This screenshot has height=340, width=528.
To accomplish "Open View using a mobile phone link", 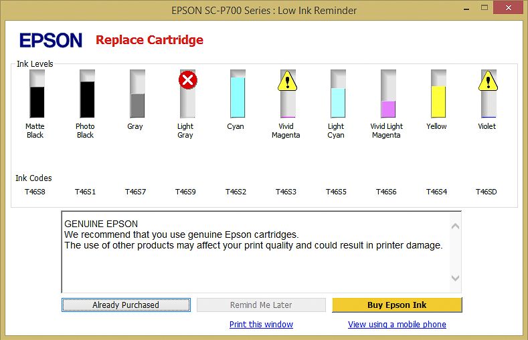I will (x=397, y=325).
